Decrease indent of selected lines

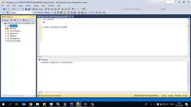[x=97, y=12]
